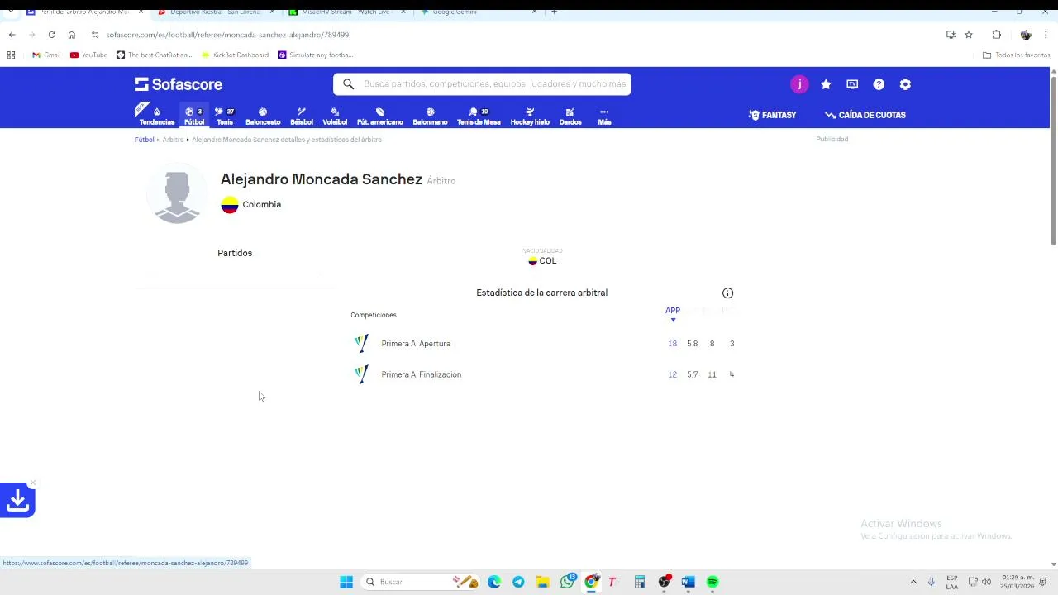
Task: Open Sofascore settings gear
Action: coord(905,84)
